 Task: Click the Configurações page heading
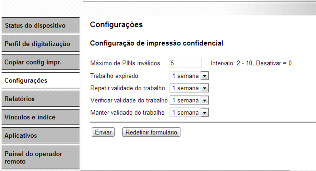[x=116, y=25]
